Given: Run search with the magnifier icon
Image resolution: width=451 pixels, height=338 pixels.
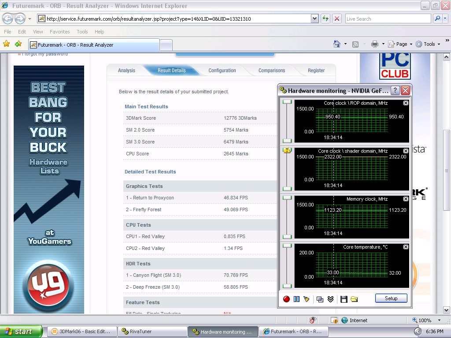Looking at the screenshot, I should [437, 18].
